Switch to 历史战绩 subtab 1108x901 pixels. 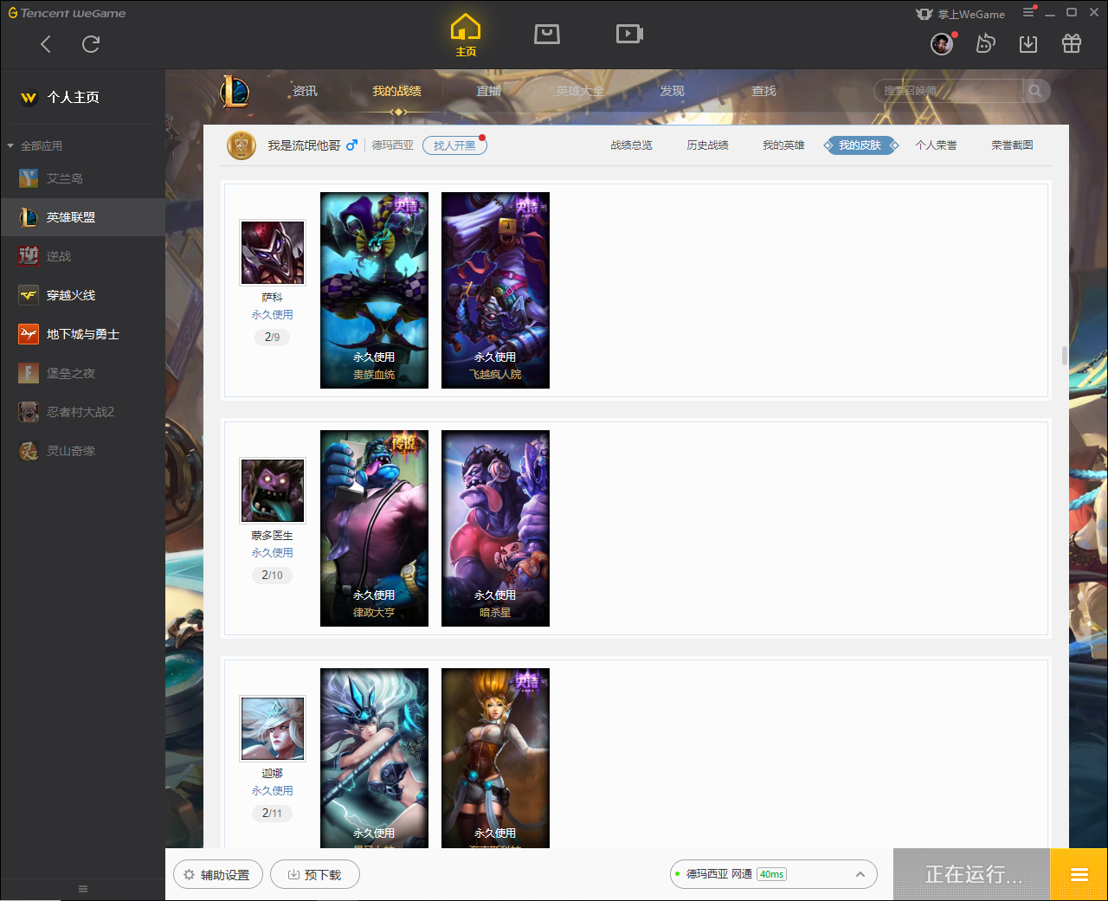point(707,145)
